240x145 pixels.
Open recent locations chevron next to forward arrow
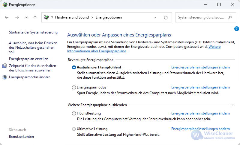tap(26, 17)
